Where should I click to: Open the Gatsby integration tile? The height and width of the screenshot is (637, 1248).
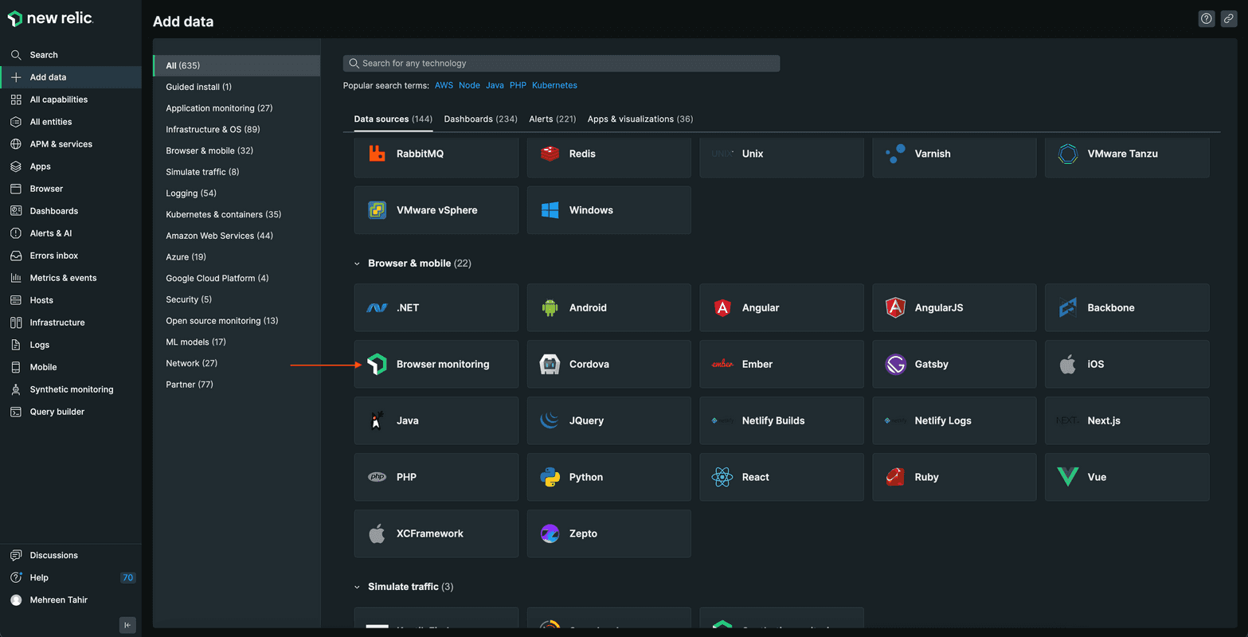(x=953, y=365)
